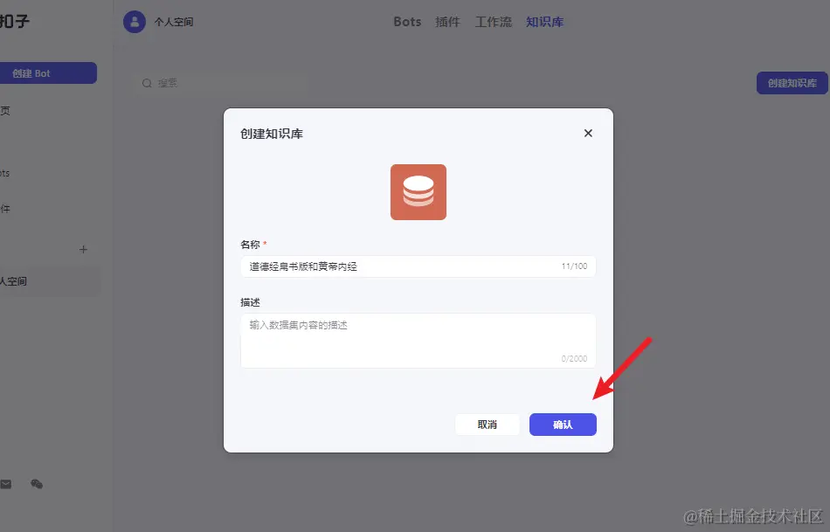
Task: Click the 确认 confirm button
Action: 563,425
